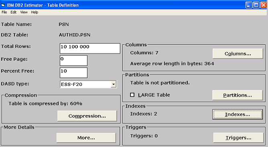The image size is (268, 147).
Task: Open the Edit menu
Action: coord(14,12)
